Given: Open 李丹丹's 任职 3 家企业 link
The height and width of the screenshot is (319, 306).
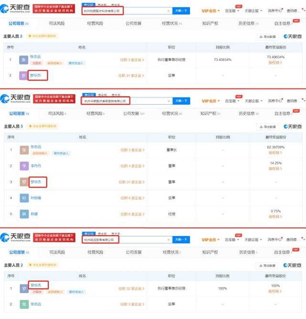Looking at the screenshot, I should coord(132,166).
